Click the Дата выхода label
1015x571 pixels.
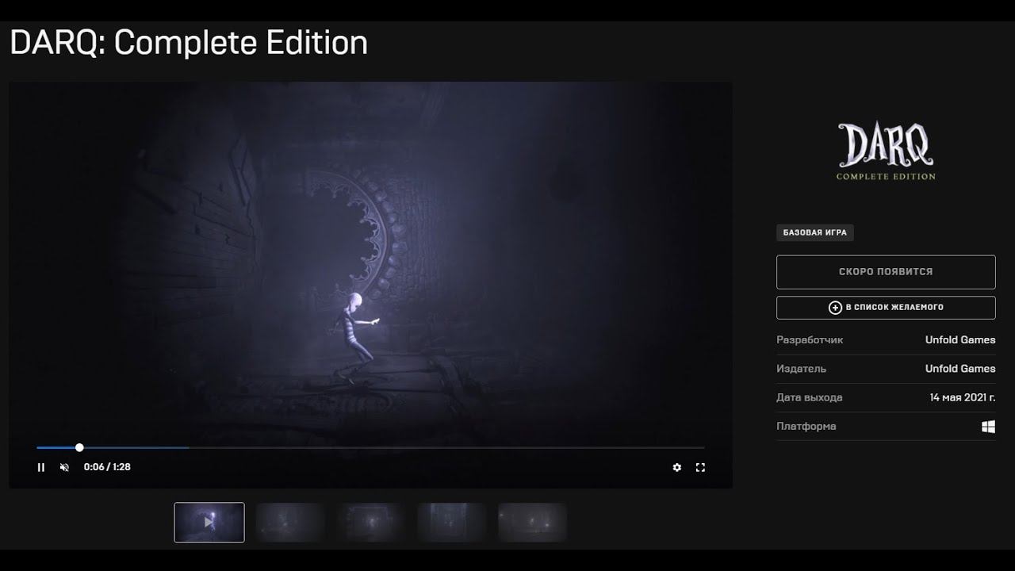pyautogui.click(x=810, y=397)
